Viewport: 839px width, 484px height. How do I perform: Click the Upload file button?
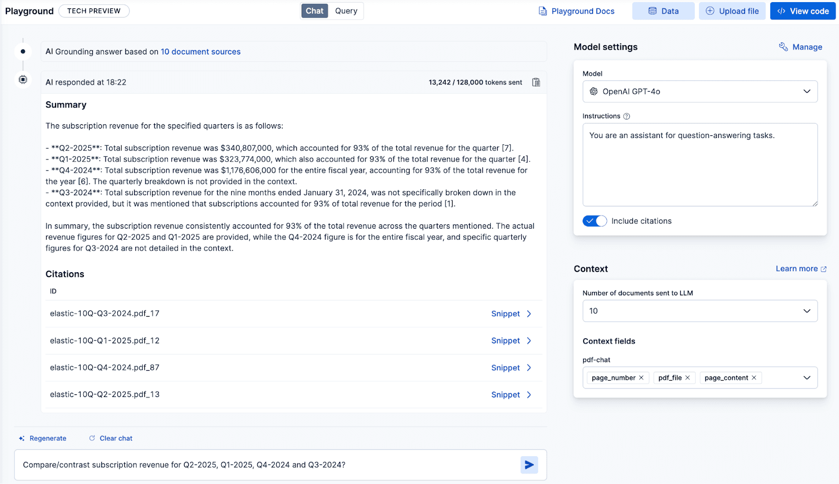[732, 11]
